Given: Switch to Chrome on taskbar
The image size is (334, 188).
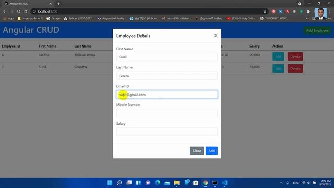Looking at the screenshot, I should tap(205, 183).
